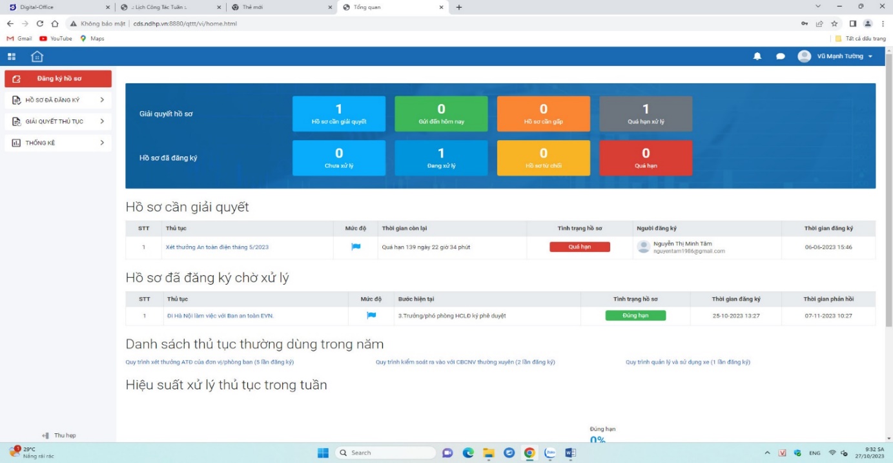Image resolution: width=893 pixels, height=463 pixels.
Task: Expand GIẢI QUYẾT THỦ TỤC menu
Action: click(x=58, y=121)
